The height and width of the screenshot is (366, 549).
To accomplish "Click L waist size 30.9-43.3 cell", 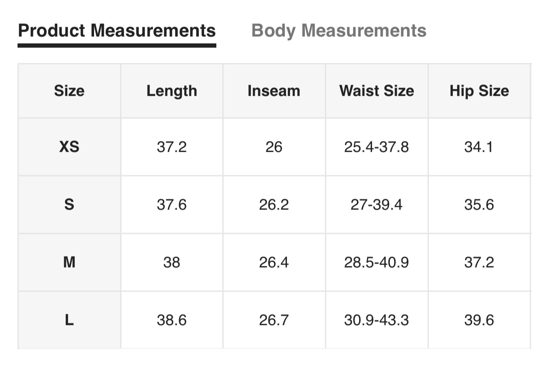I will click(x=376, y=320).
